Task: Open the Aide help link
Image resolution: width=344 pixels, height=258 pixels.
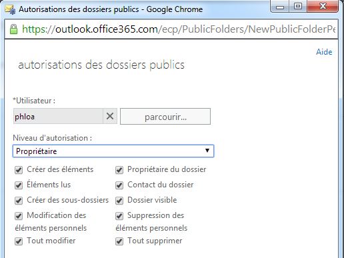Action: tap(324, 52)
